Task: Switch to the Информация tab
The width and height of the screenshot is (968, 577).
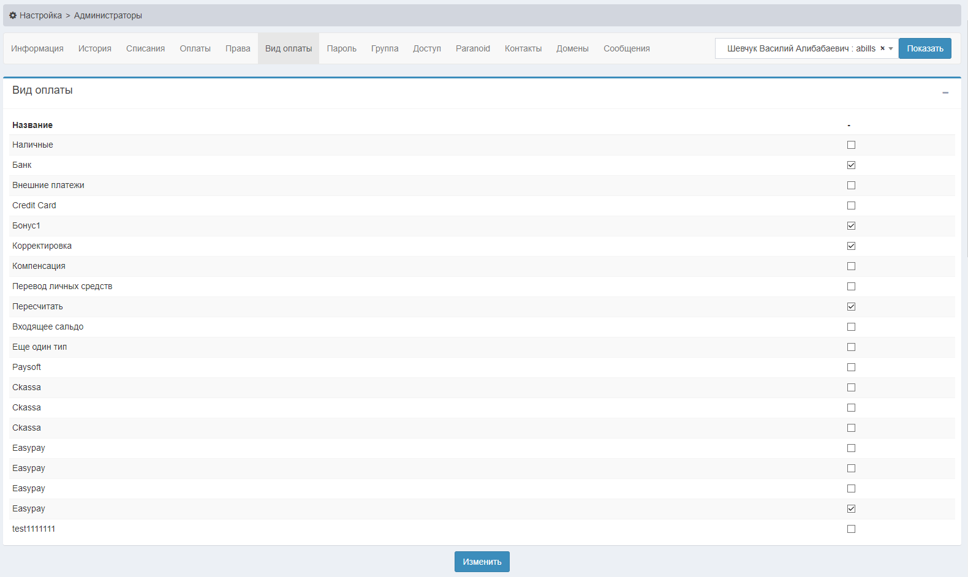Action: coord(37,48)
